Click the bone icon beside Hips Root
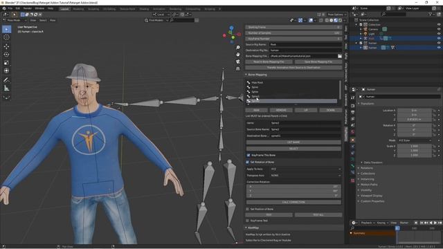The width and height of the screenshot is (443, 249). pos(248,82)
